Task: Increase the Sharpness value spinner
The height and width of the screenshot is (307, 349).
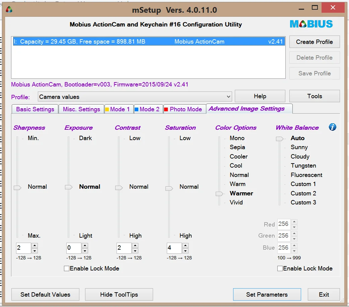Action: (x=34, y=245)
